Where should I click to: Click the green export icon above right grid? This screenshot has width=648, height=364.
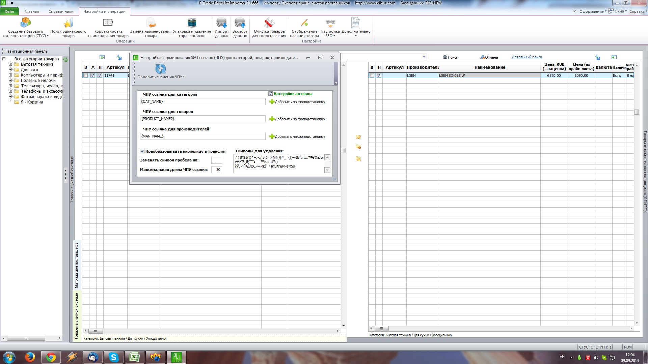pyautogui.click(x=614, y=57)
